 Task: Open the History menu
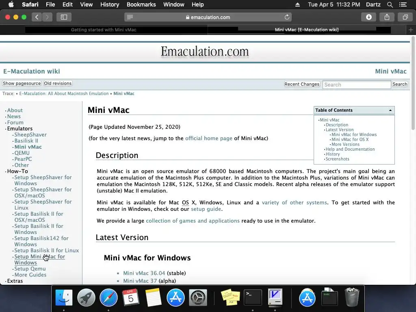[x=110, y=4]
